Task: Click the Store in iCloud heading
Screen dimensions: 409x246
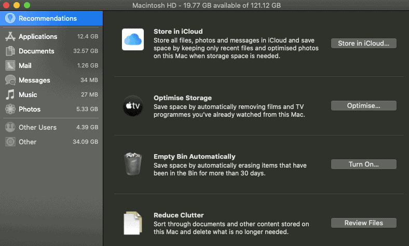Action: [178, 31]
